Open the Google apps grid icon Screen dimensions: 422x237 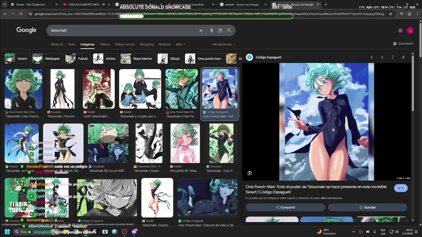point(400,31)
